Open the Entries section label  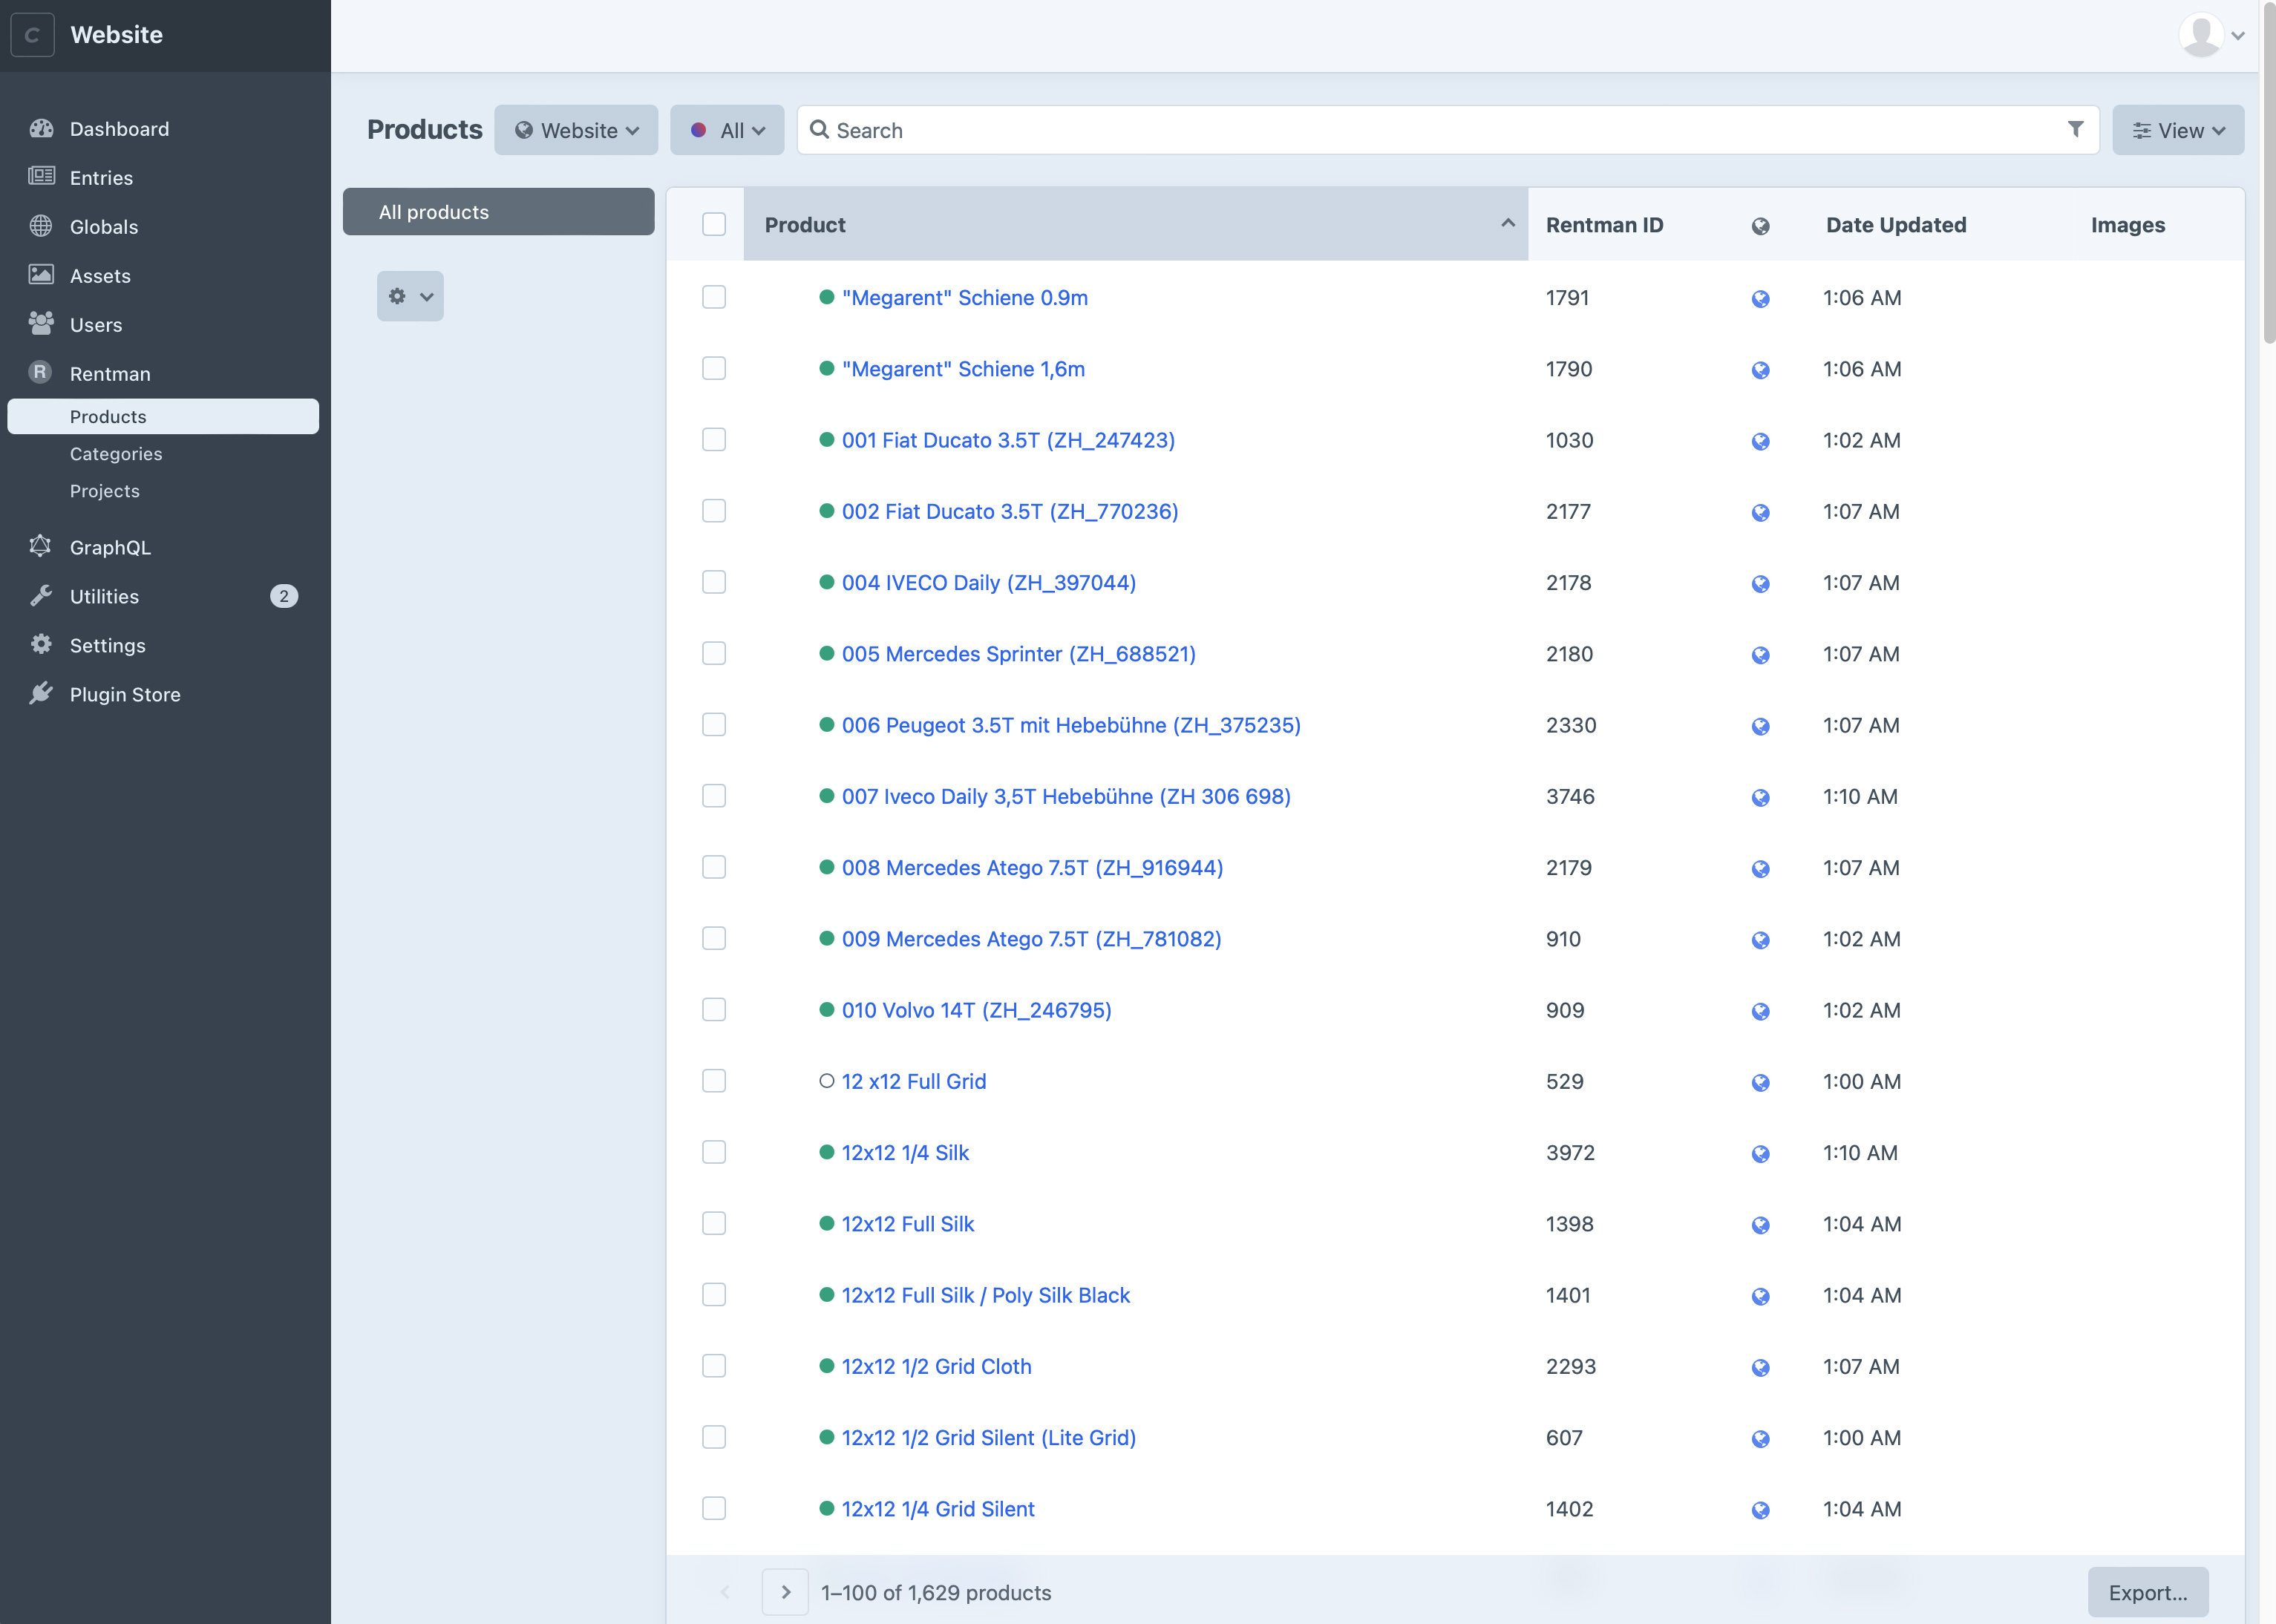click(101, 178)
